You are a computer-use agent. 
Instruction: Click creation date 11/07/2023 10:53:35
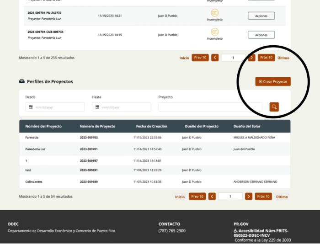147,182
